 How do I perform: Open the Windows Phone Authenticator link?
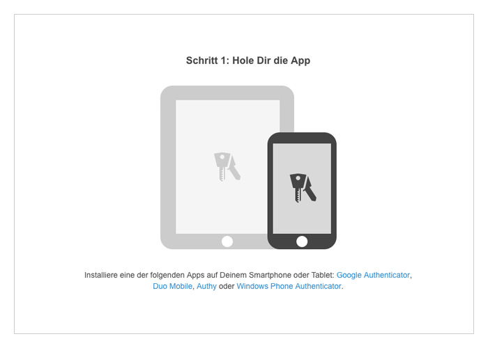click(x=289, y=286)
